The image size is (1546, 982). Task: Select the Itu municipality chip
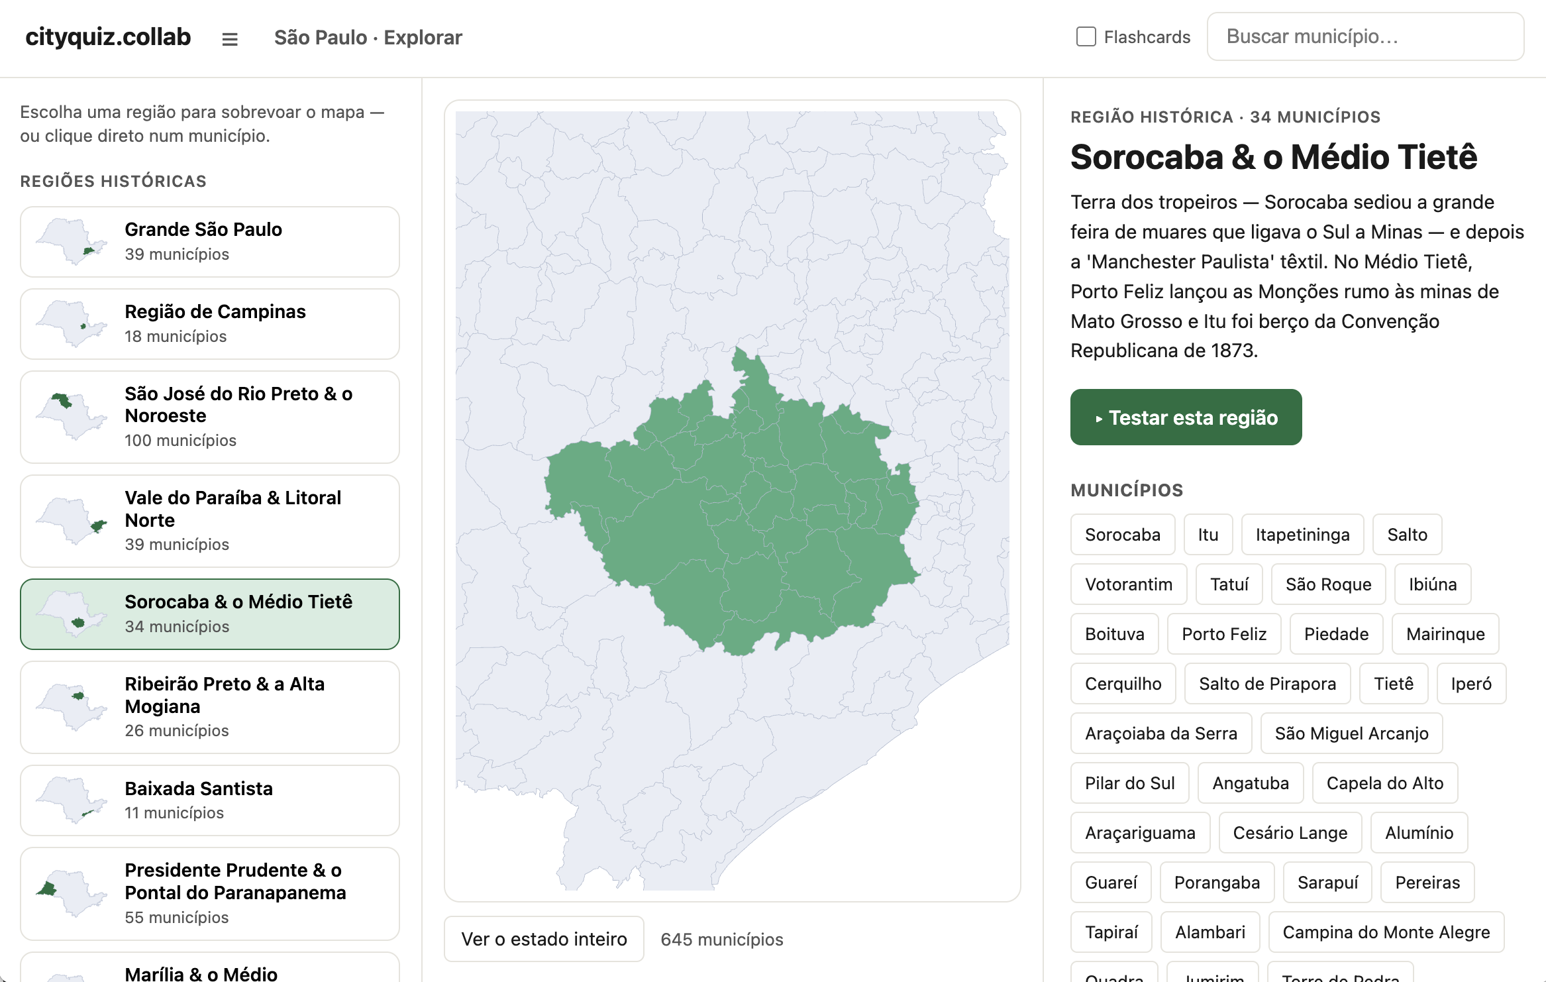[x=1208, y=535]
